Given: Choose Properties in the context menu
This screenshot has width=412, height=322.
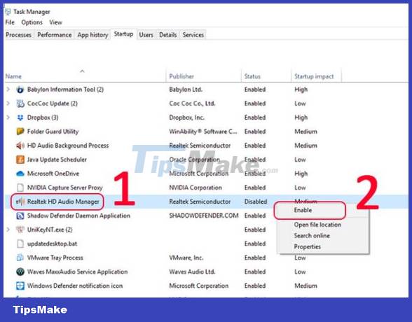Looking at the screenshot, I should tap(308, 246).
